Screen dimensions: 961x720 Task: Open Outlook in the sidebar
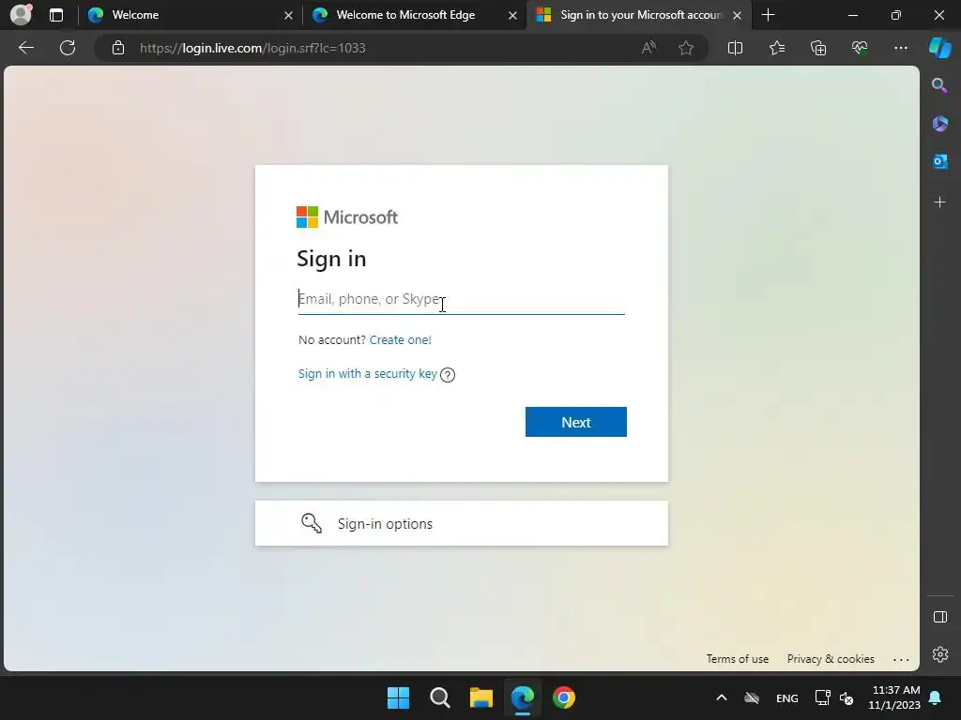pyautogui.click(x=939, y=161)
